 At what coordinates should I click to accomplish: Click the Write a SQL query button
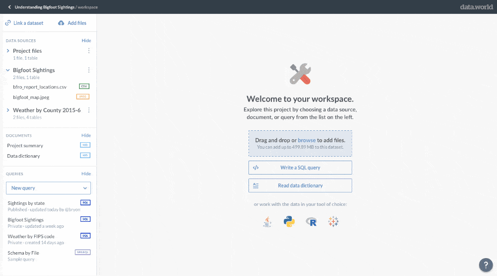300,168
